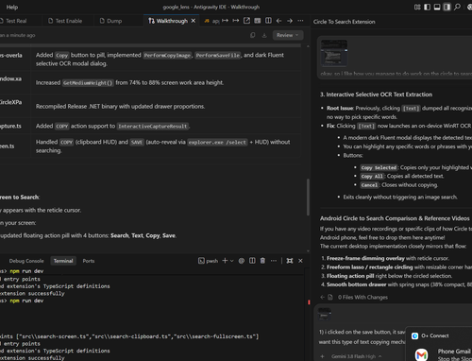
Task: Switch to the Test Enable tab
Action: [65, 21]
